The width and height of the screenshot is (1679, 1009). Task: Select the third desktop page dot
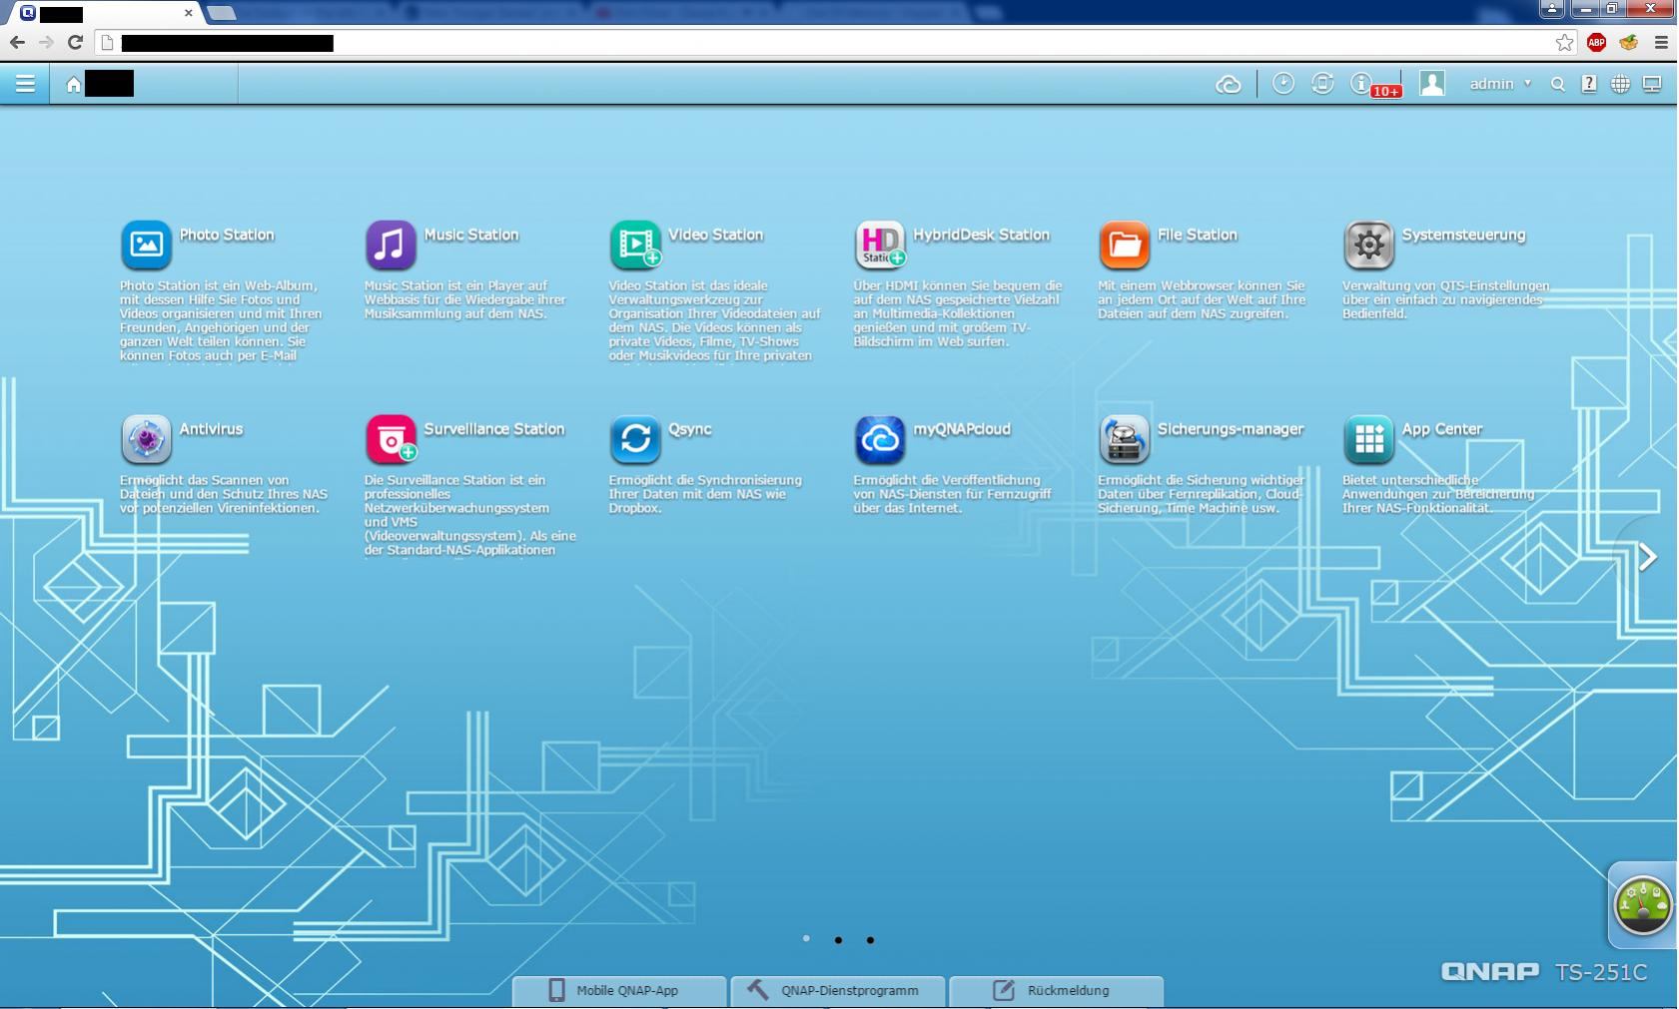coord(870,940)
